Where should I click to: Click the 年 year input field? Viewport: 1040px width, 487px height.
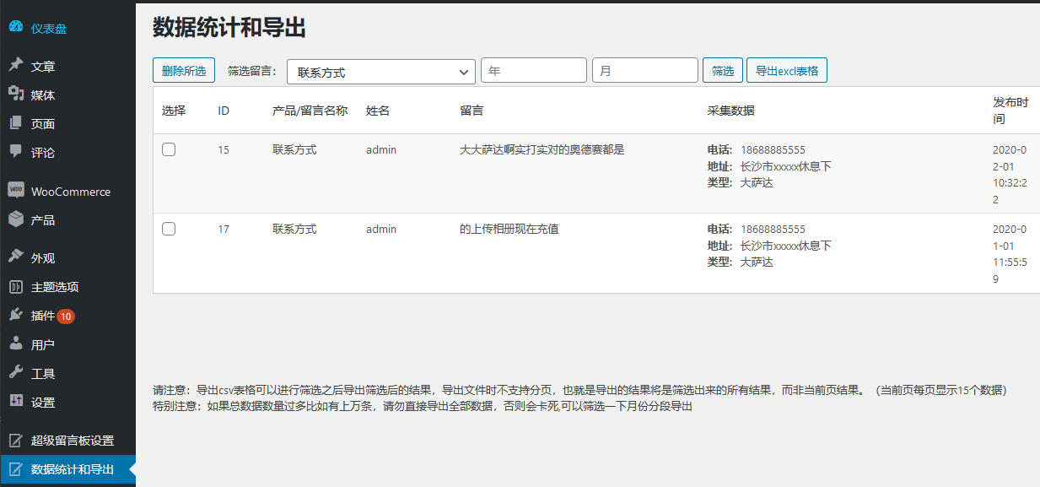(x=533, y=70)
